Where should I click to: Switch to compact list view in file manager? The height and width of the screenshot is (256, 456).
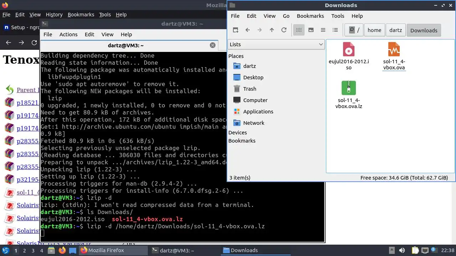[323, 30]
